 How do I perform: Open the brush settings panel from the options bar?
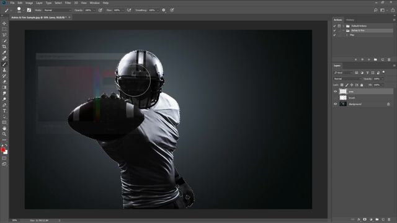(x=29, y=10)
